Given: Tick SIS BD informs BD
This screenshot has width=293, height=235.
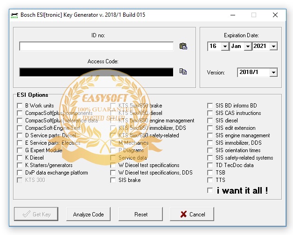Looking at the screenshot, I should pos(210,106).
